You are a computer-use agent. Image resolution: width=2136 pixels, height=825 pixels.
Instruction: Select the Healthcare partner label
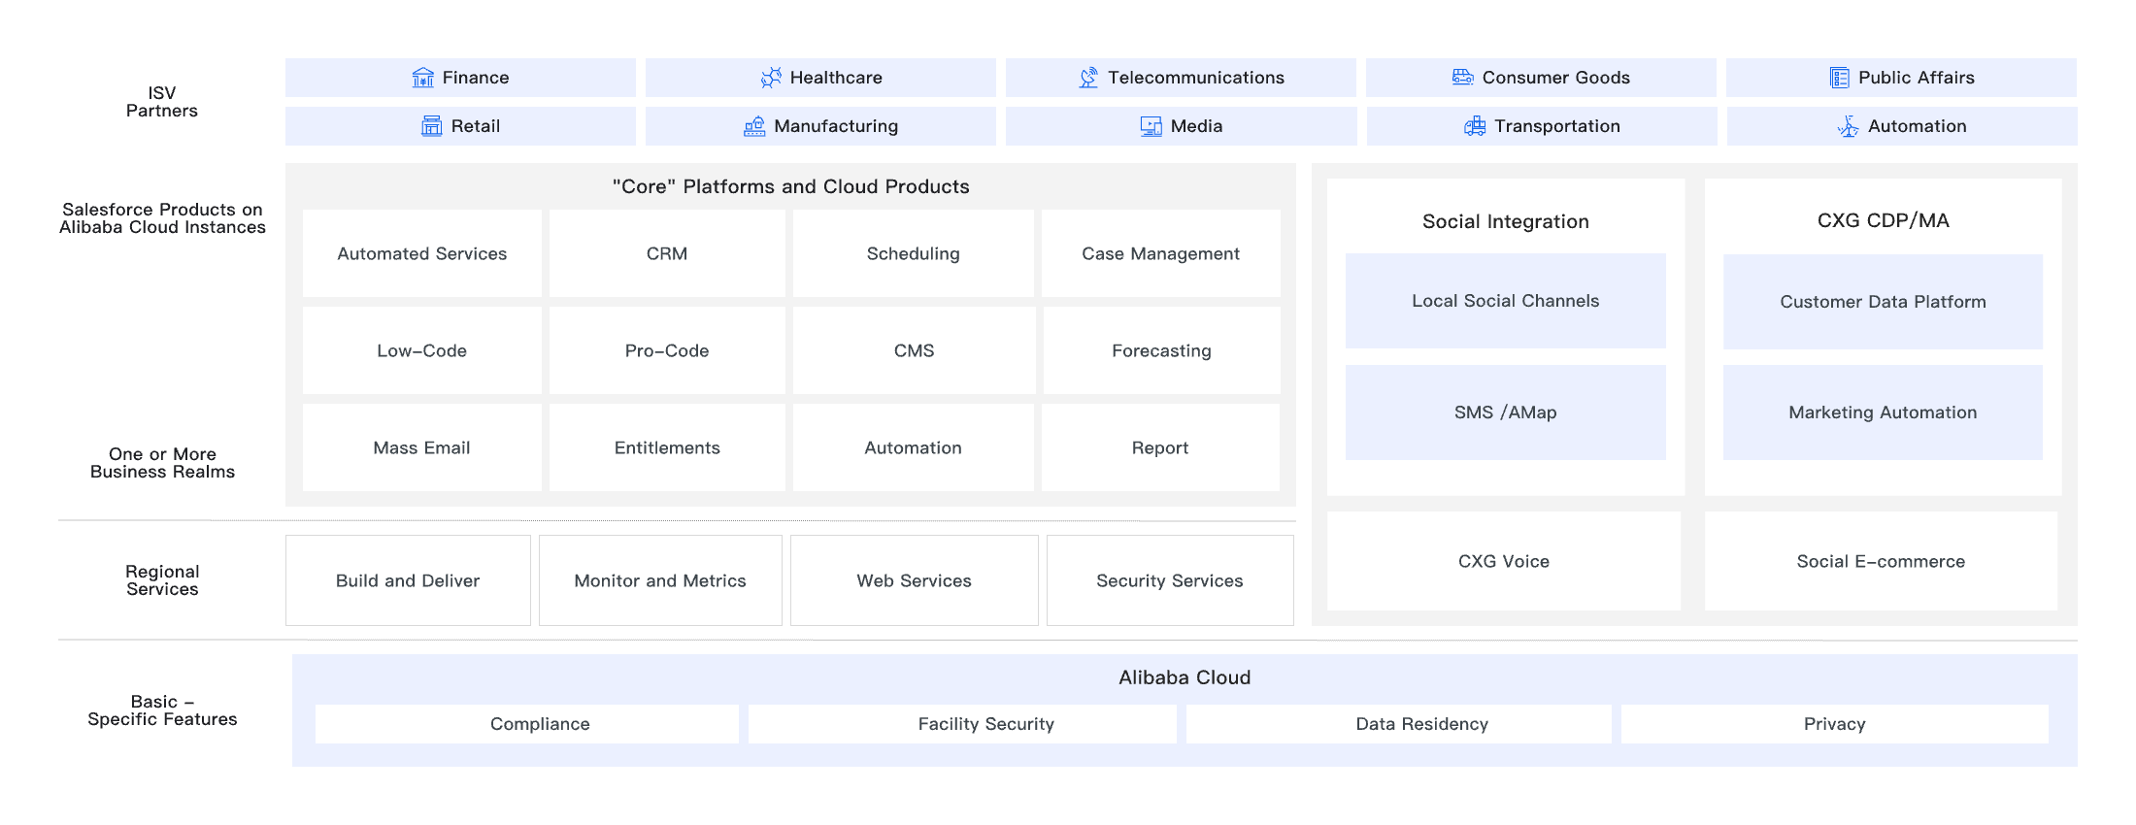point(836,78)
